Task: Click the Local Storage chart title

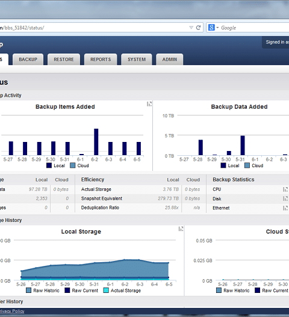Action: (81, 232)
